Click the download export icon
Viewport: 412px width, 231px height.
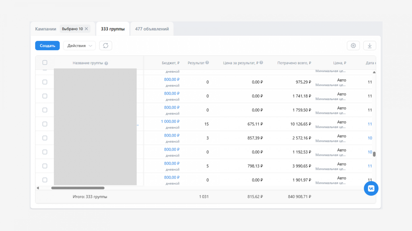(370, 46)
